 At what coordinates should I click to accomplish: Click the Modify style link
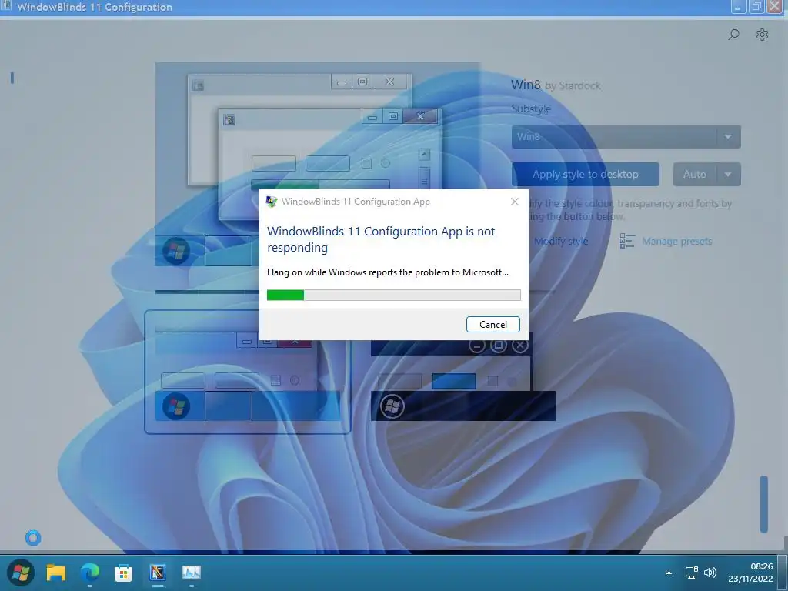pos(561,241)
